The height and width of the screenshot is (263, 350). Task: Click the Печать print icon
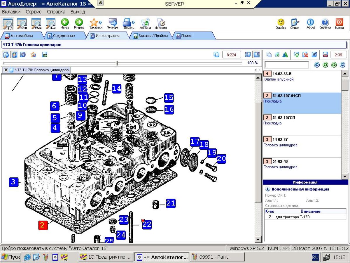click(129, 24)
